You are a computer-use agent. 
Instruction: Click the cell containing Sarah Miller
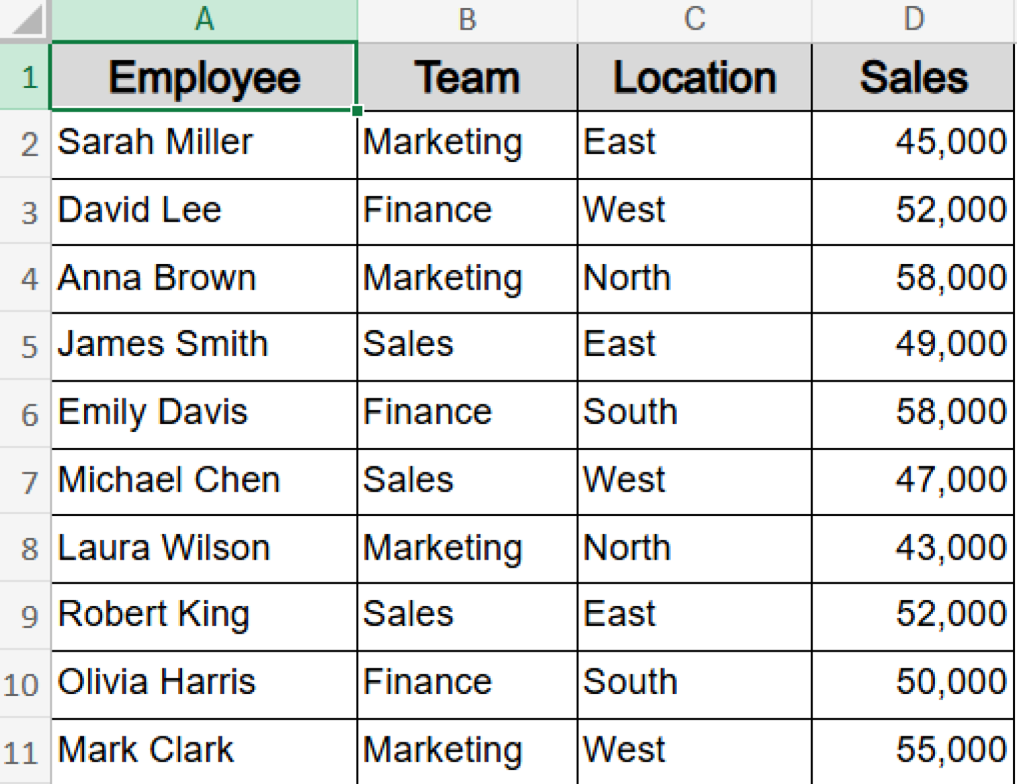click(203, 143)
